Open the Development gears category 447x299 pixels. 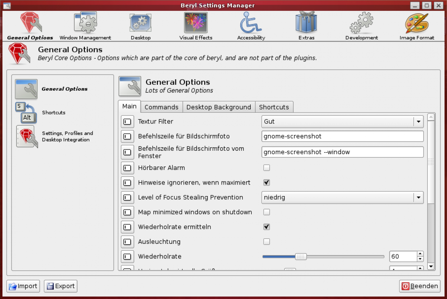tap(361, 26)
